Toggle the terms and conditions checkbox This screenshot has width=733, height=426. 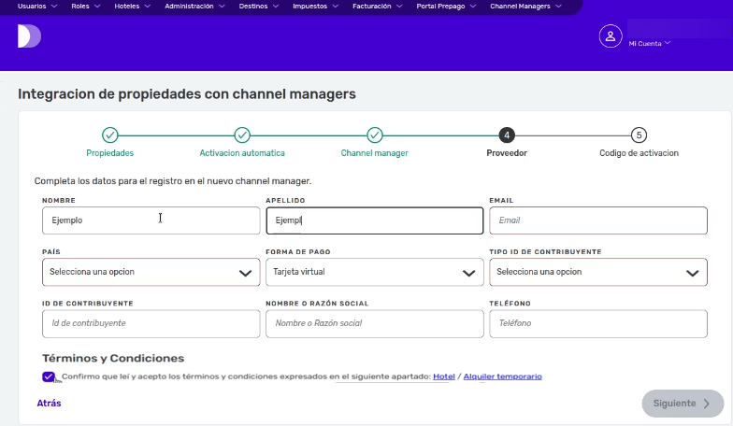[x=49, y=376]
